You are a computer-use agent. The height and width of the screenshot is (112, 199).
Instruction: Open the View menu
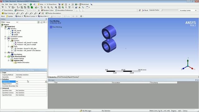coord(11,4)
